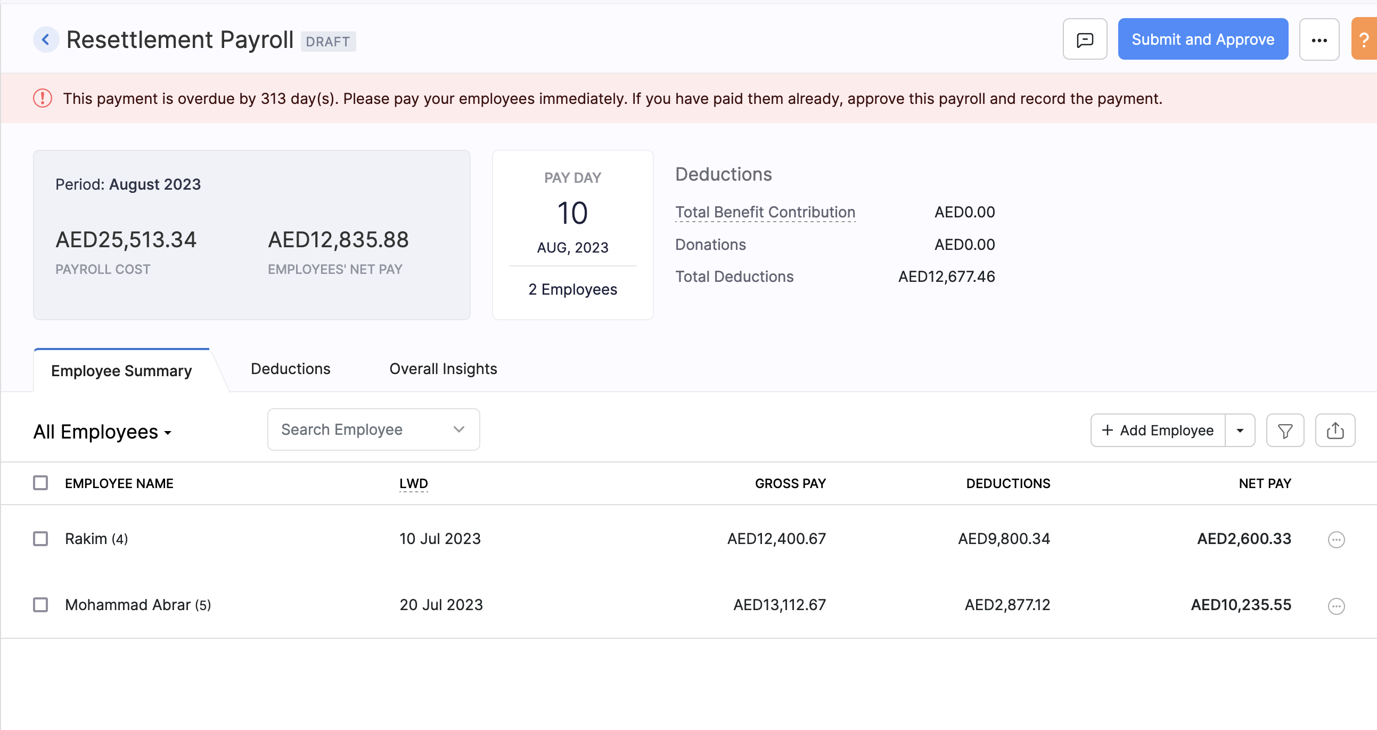Switch to the Deductions tab
Image resolution: width=1377 pixels, height=730 pixels.
pyautogui.click(x=290, y=369)
